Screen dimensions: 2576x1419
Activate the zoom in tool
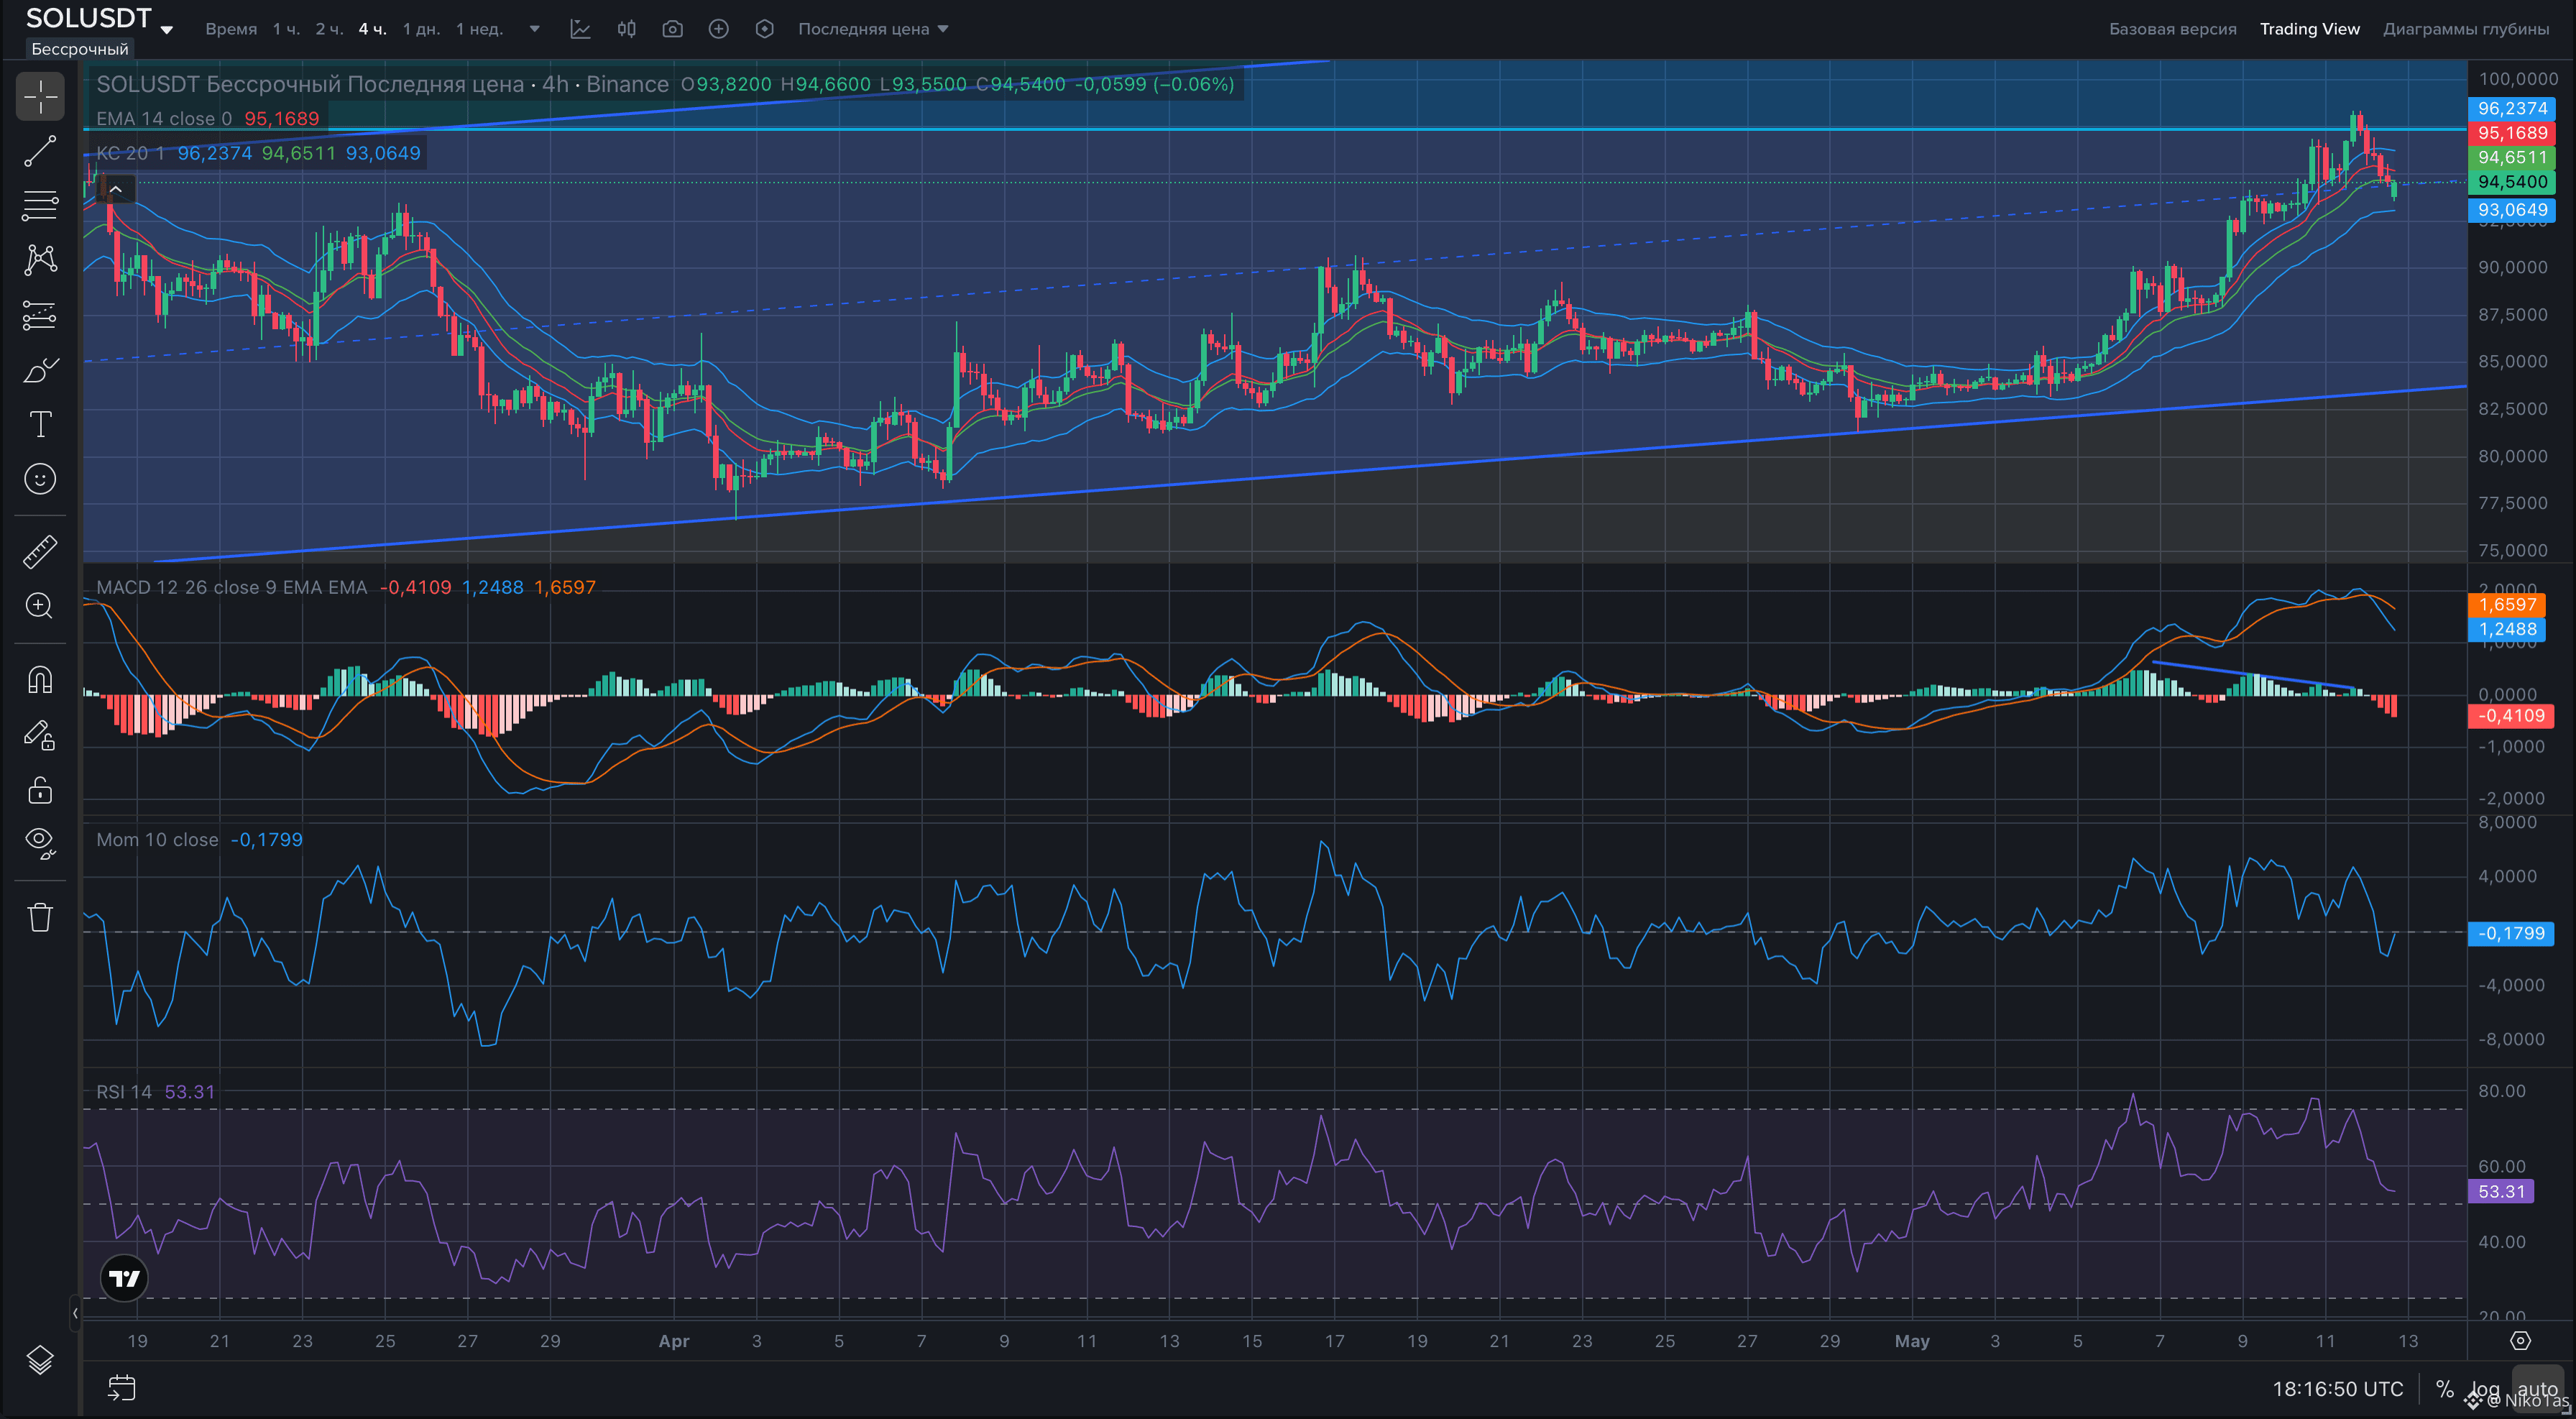click(40, 606)
